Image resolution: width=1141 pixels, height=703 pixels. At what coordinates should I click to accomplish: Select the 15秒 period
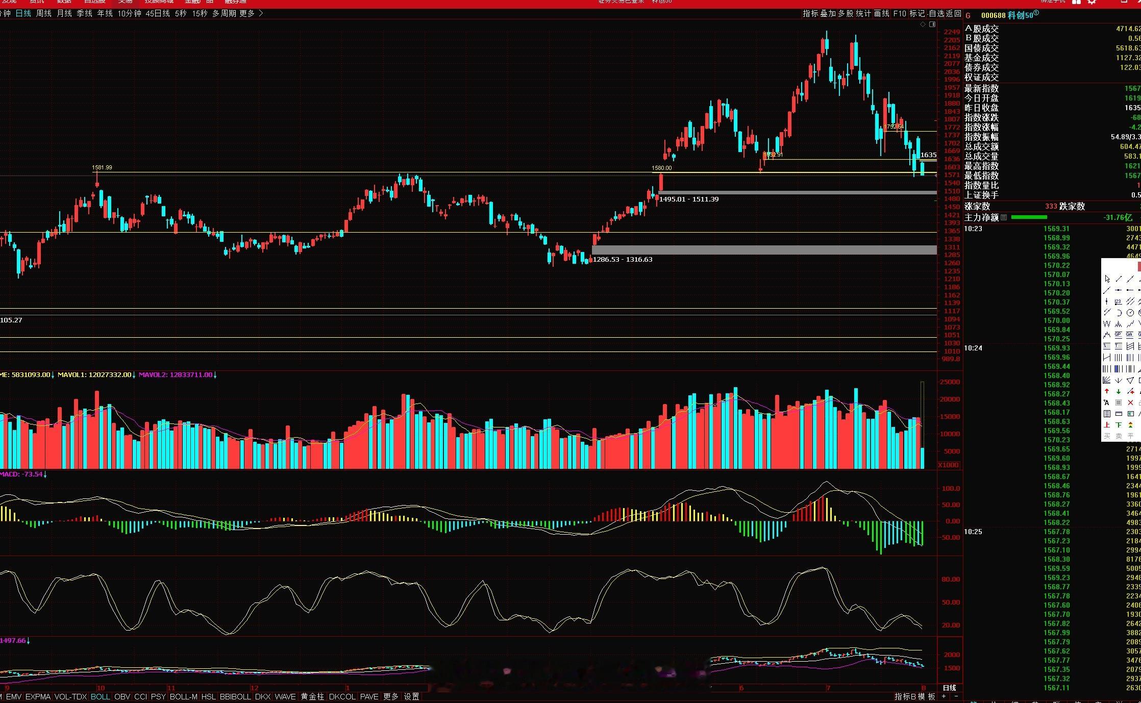click(x=200, y=13)
